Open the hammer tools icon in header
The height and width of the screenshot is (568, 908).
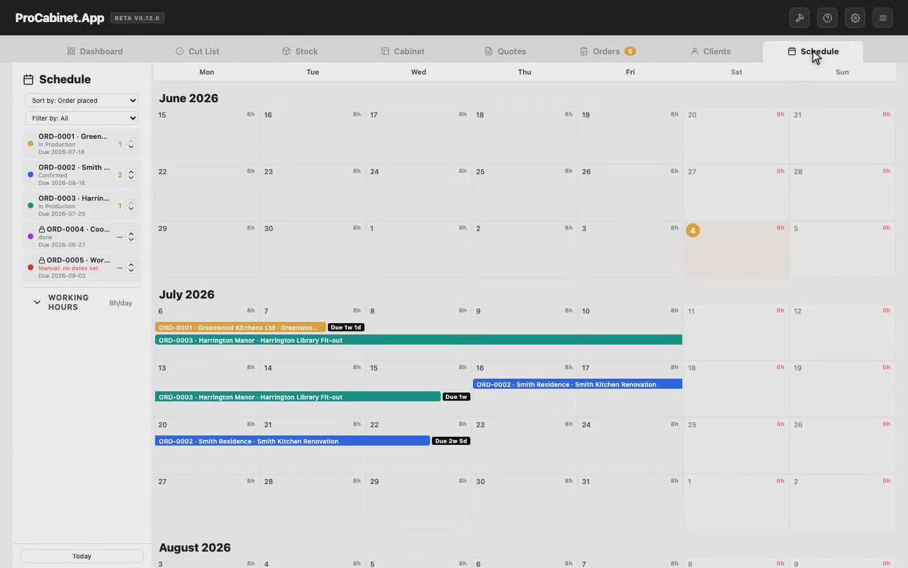800,18
